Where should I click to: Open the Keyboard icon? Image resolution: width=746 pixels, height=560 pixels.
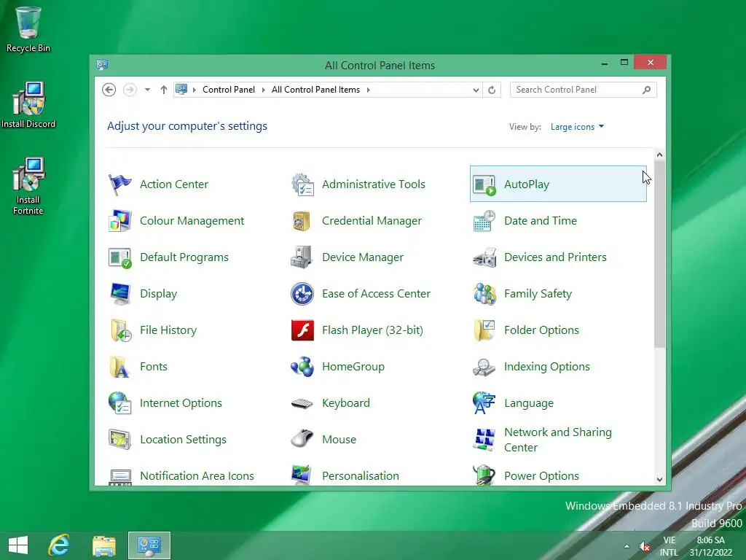pos(302,404)
